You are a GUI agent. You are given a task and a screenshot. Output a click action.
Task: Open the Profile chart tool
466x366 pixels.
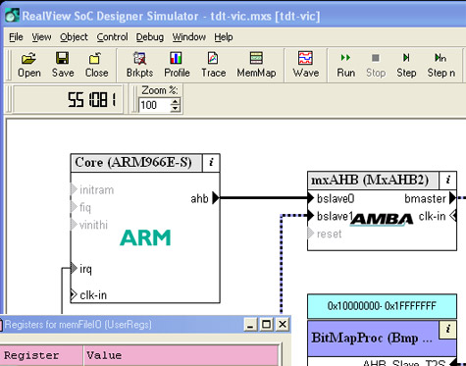(x=177, y=65)
